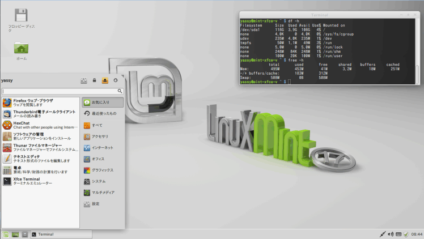Screen dimensions: 424x239
Task: Click the log out icon in menu
Action: 105,80
